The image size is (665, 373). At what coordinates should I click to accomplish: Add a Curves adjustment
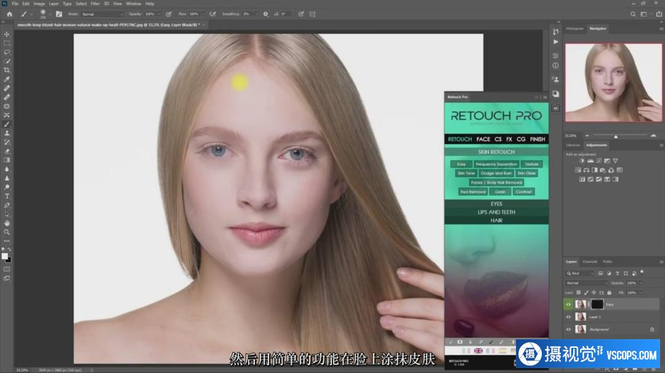coord(598,161)
